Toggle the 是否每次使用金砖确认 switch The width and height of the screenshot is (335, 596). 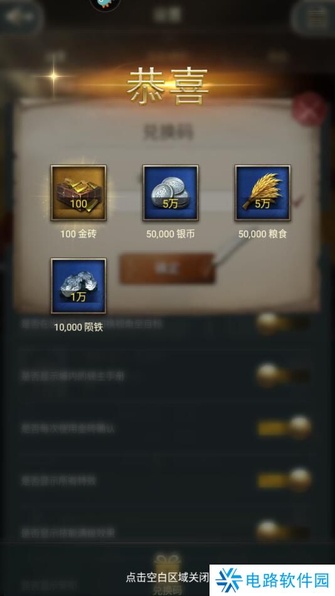pos(284,428)
